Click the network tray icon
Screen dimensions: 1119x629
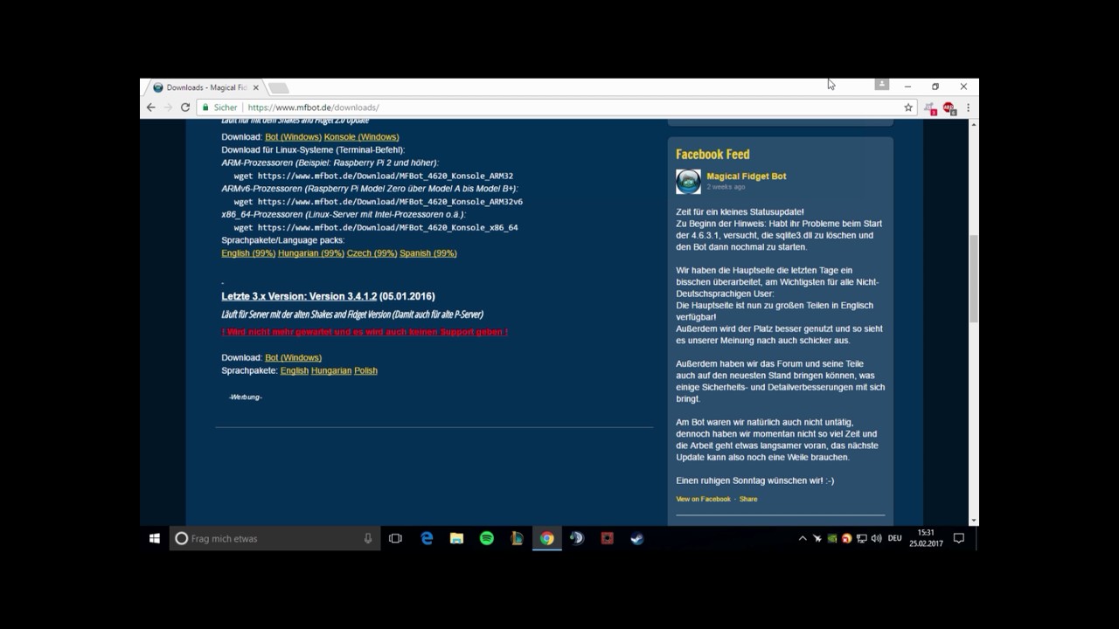click(861, 538)
